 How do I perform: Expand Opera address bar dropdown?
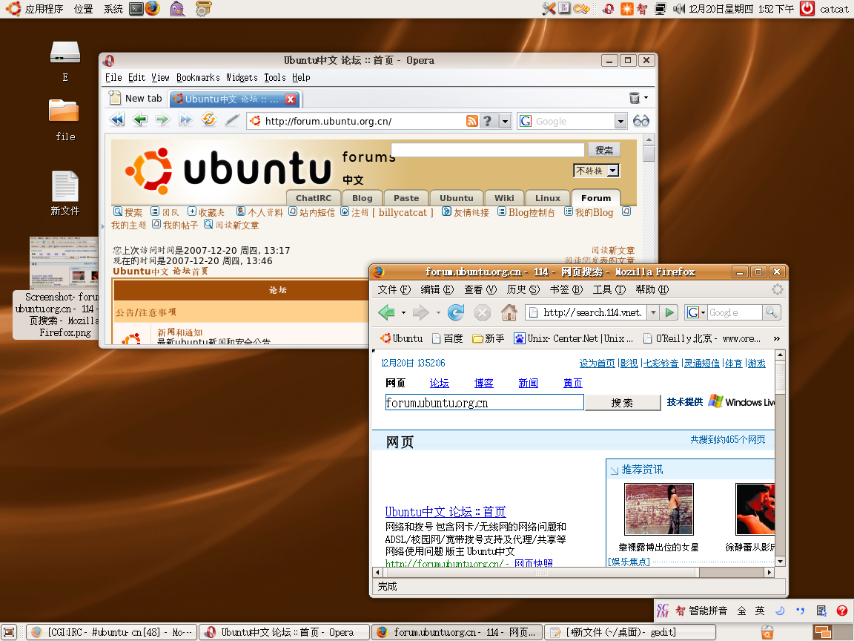tap(505, 121)
